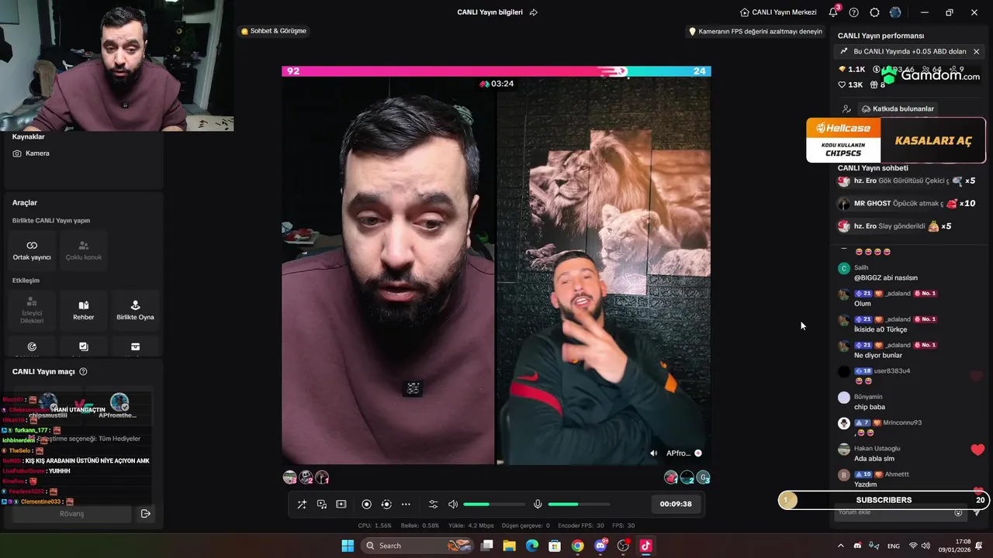
Task: Click the help icon beside CANLI Yayın maçı
Action: click(x=84, y=372)
